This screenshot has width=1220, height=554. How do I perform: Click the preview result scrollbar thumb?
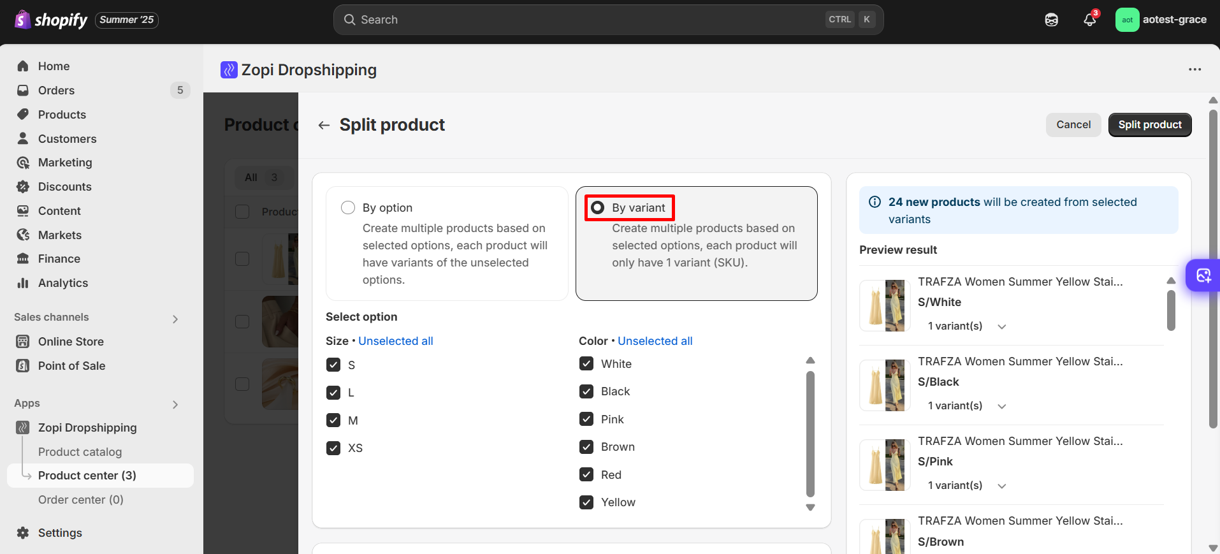[1171, 310]
